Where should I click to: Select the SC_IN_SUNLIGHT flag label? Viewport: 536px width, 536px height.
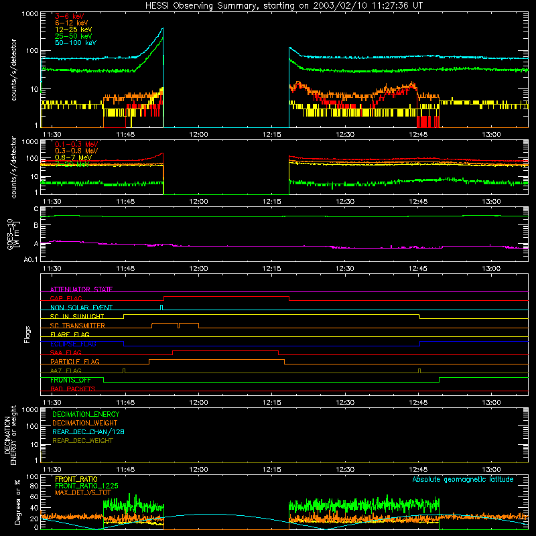(77, 316)
